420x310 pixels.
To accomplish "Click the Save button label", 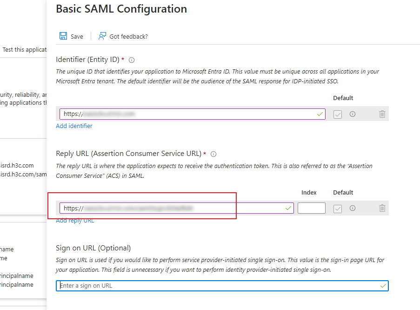I will [x=77, y=36].
